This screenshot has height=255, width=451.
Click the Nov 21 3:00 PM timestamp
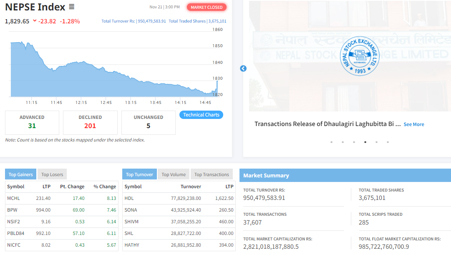(164, 7)
